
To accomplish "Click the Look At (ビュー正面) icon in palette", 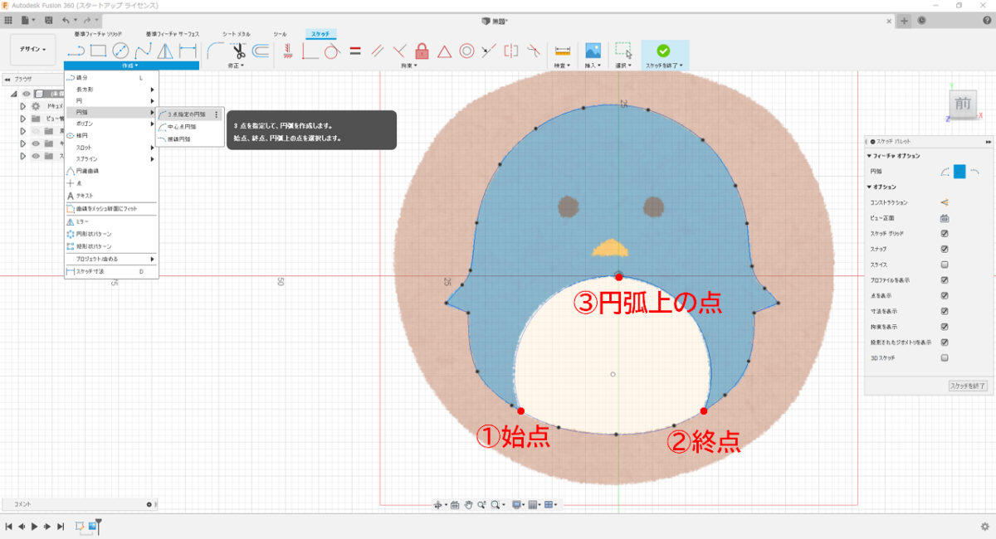I will (945, 218).
